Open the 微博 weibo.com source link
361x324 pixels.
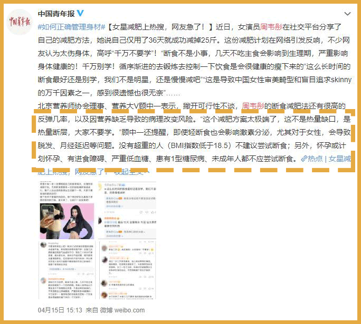122,310
